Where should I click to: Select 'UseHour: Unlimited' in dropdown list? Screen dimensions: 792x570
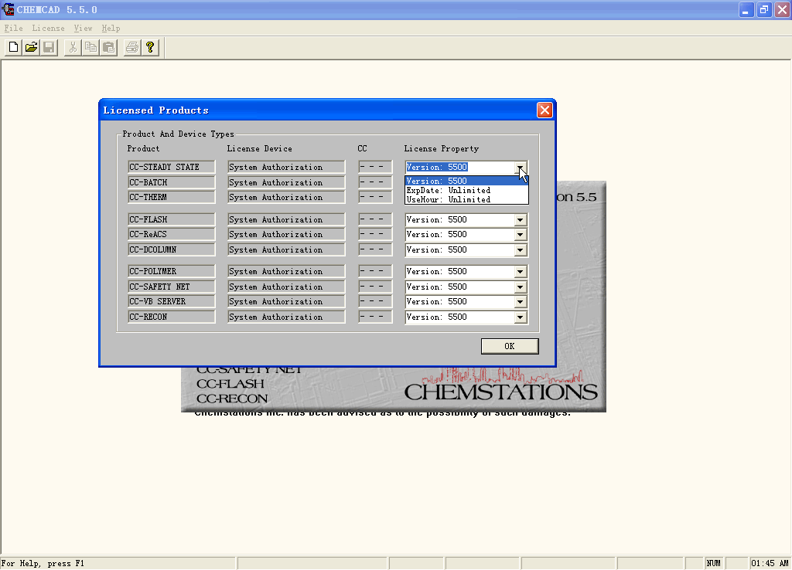pyautogui.click(x=466, y=199)
